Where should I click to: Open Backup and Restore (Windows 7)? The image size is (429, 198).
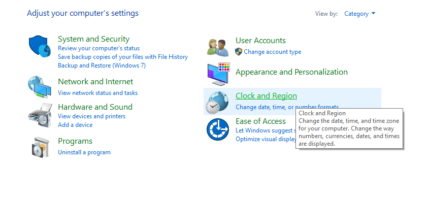[102, 65]
